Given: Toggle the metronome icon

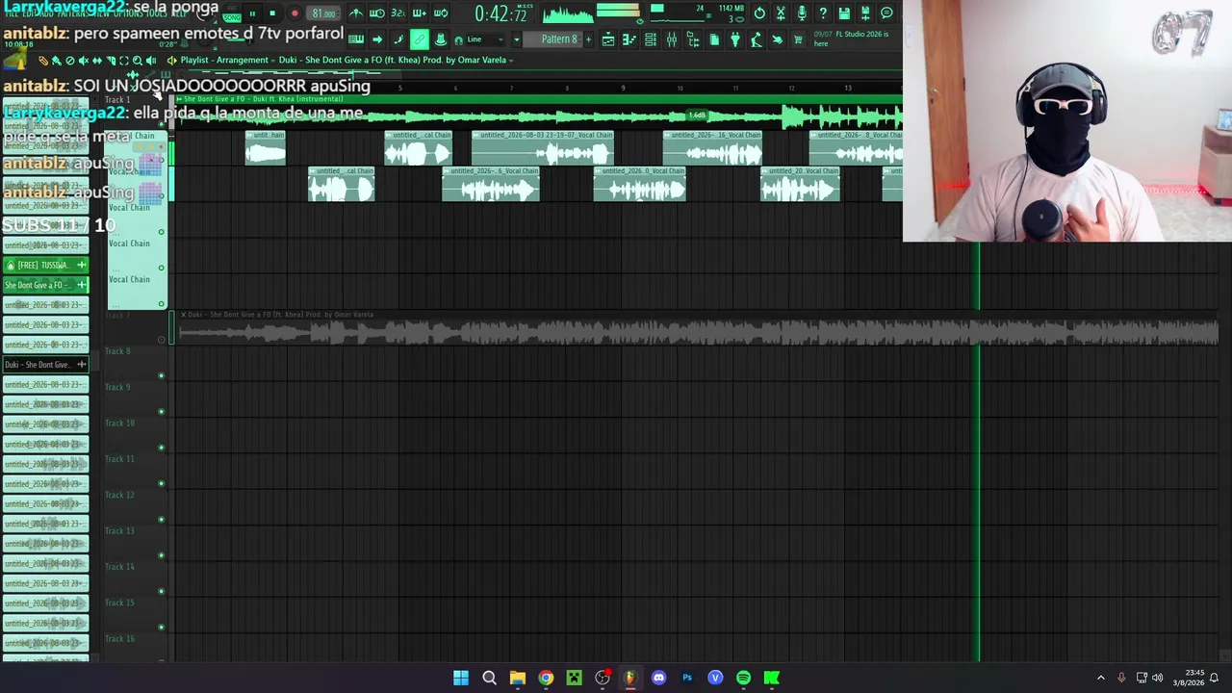Looking at the screenshot, I should 356,13.
